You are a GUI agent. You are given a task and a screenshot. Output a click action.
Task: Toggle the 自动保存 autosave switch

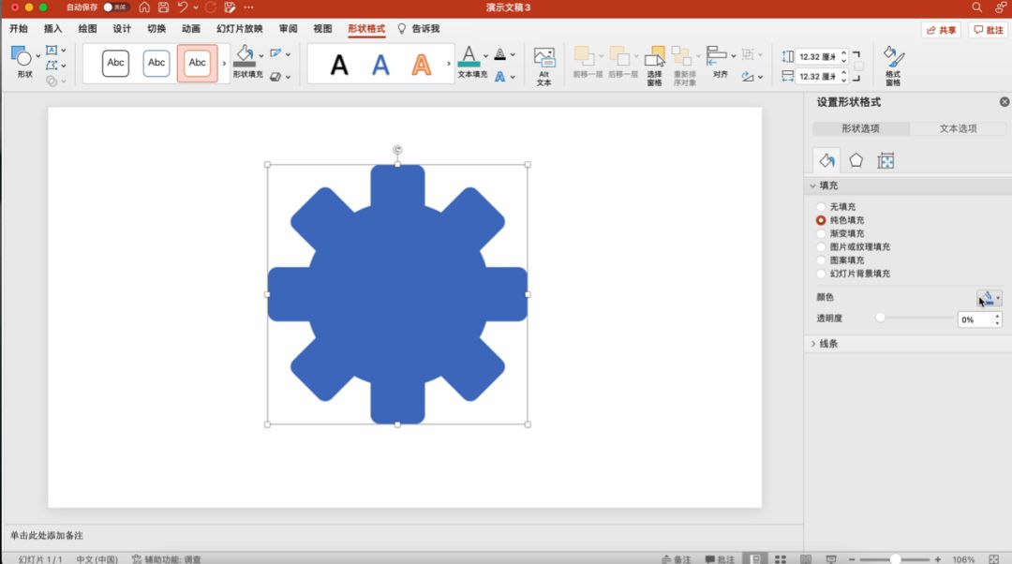116,7
